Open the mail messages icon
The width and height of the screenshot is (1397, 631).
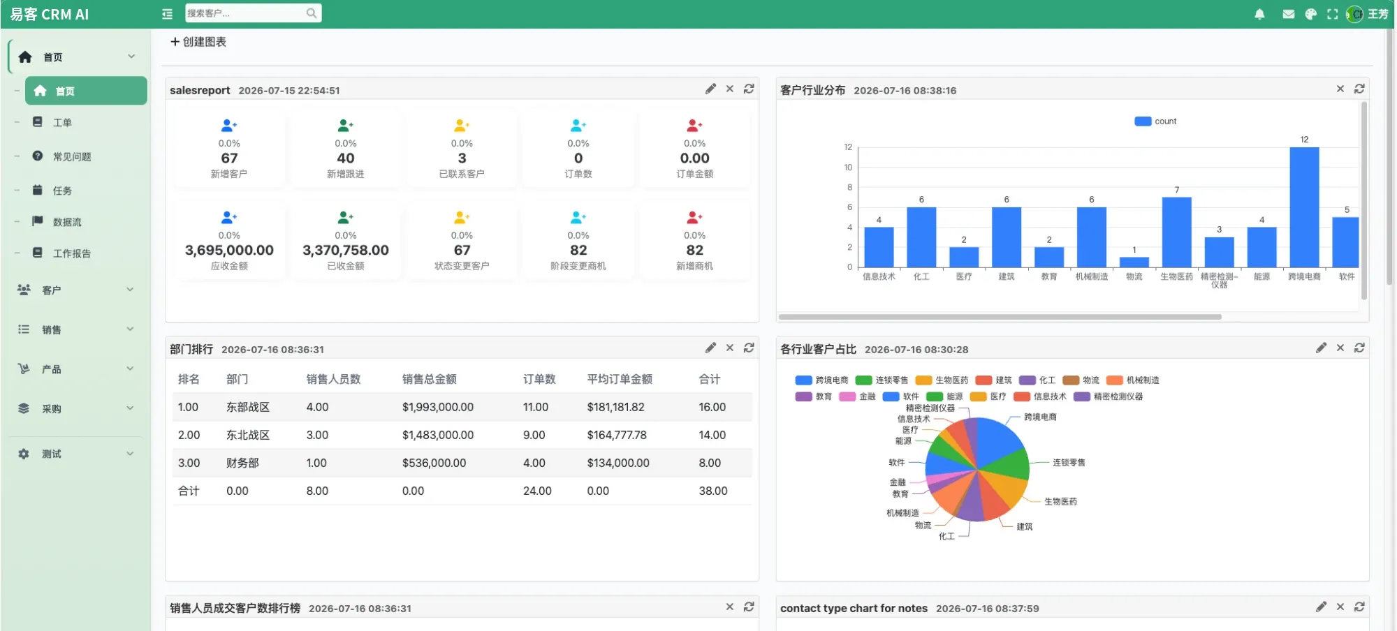pyautogui.click(x=1289, y=14)
